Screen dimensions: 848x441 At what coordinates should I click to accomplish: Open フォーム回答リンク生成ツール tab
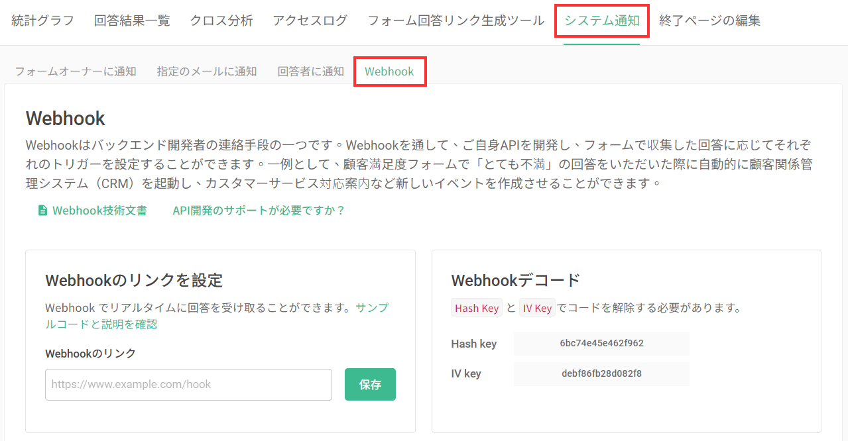[x=455, y=21]
